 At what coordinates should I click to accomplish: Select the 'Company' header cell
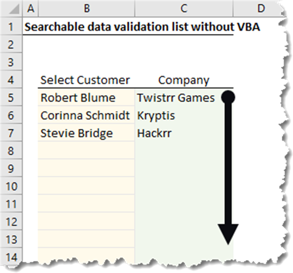pos(184,80)
